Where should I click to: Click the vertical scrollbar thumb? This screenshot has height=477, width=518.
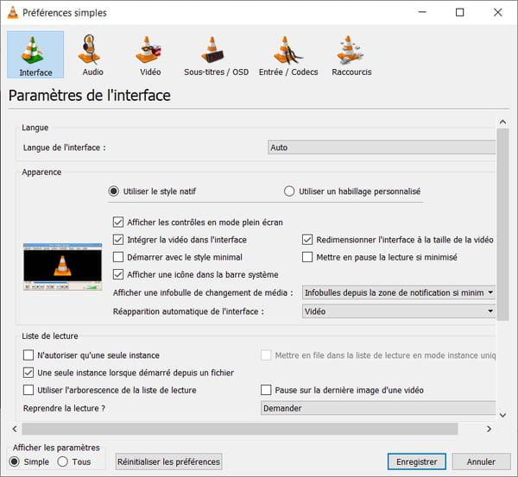tap(502, 224)
